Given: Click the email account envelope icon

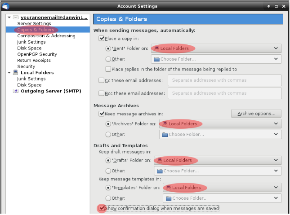Looking at the screenshot, I should [16, 18].
